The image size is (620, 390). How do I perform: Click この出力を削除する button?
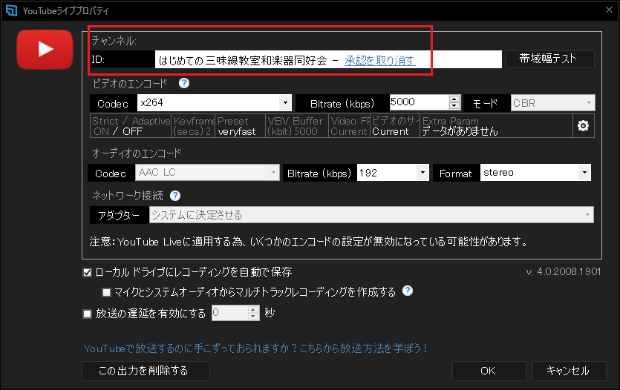click(146, 371)
